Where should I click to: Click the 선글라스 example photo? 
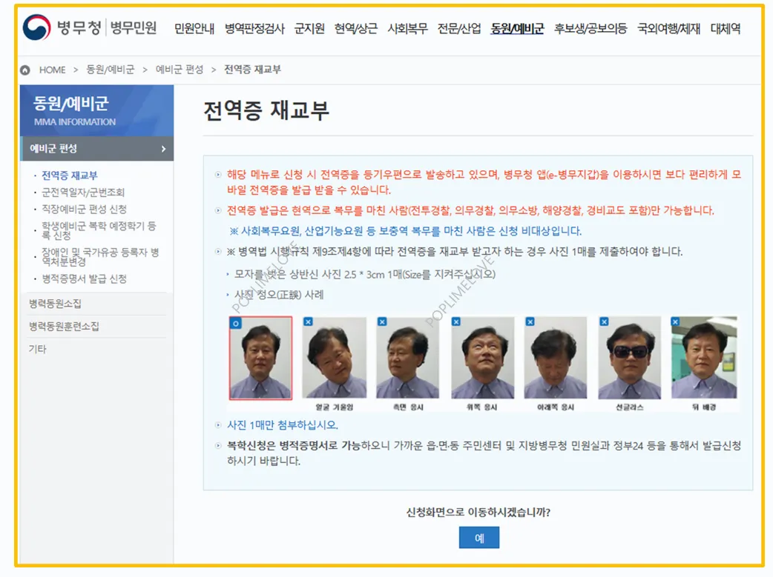[630, 358]
